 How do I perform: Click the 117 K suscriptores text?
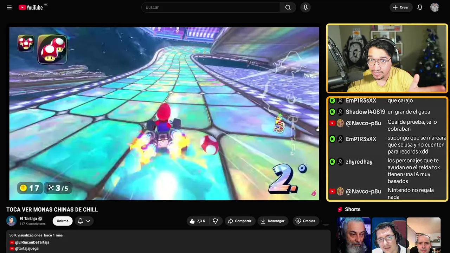tap(33, 224)
